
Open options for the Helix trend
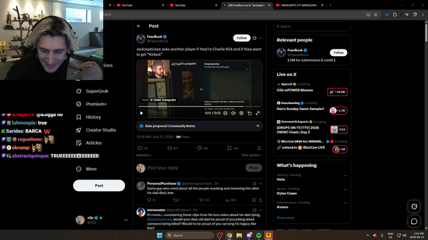[x=345, y=175]
